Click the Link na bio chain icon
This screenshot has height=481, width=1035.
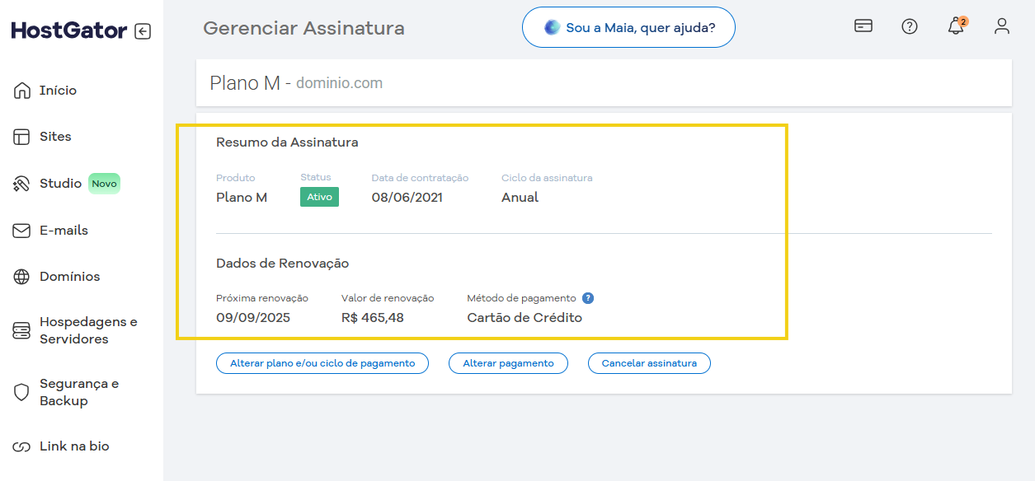[x=21, y=447]
